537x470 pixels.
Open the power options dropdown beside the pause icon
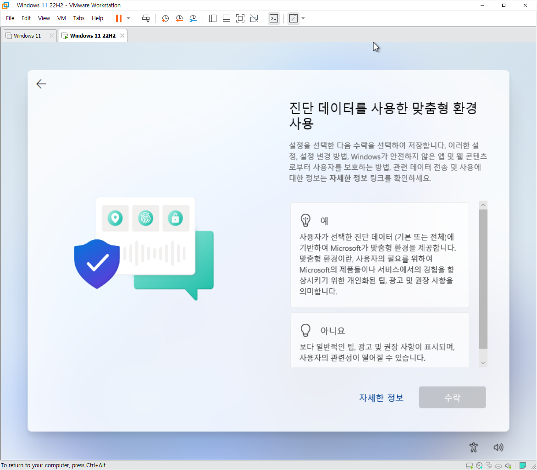[x=128, y=18]
